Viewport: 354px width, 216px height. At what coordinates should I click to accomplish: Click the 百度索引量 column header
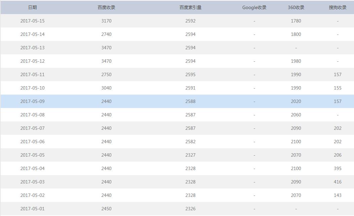tap(190, 7)
